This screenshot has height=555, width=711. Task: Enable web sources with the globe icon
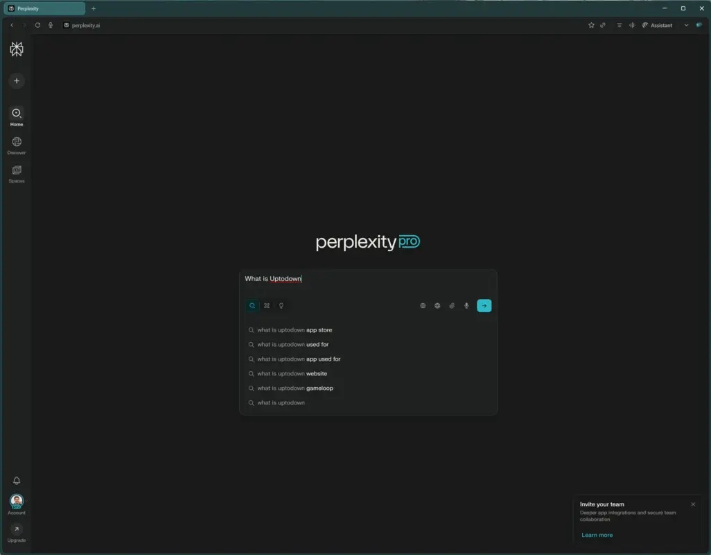click(x=437, y=305)
